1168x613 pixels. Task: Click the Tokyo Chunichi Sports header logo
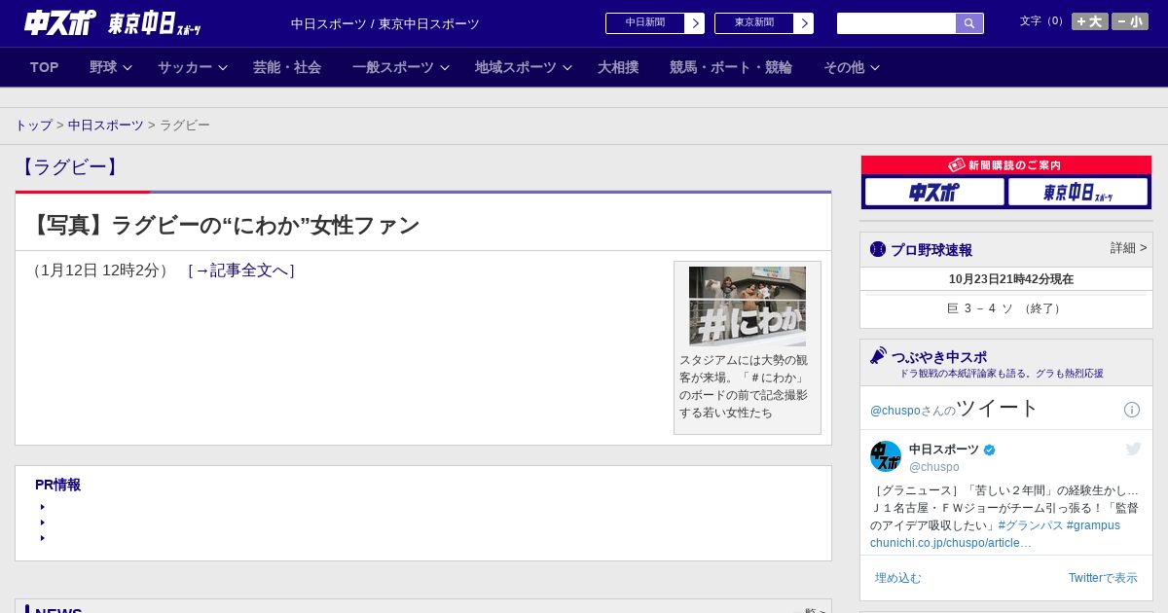[154, 23]
